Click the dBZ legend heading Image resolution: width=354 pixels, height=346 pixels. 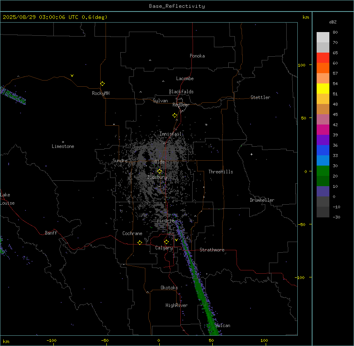pos(333,22)
